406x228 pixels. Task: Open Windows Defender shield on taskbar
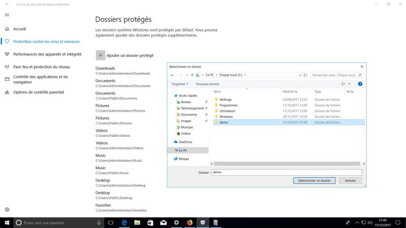click(x=202, y=222)
